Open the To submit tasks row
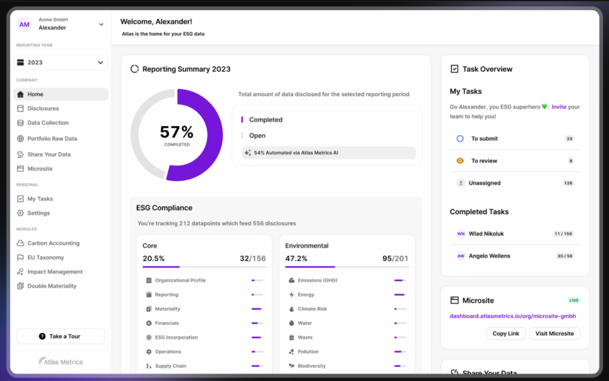Viewport: 609px width, 381px height. 515,138
